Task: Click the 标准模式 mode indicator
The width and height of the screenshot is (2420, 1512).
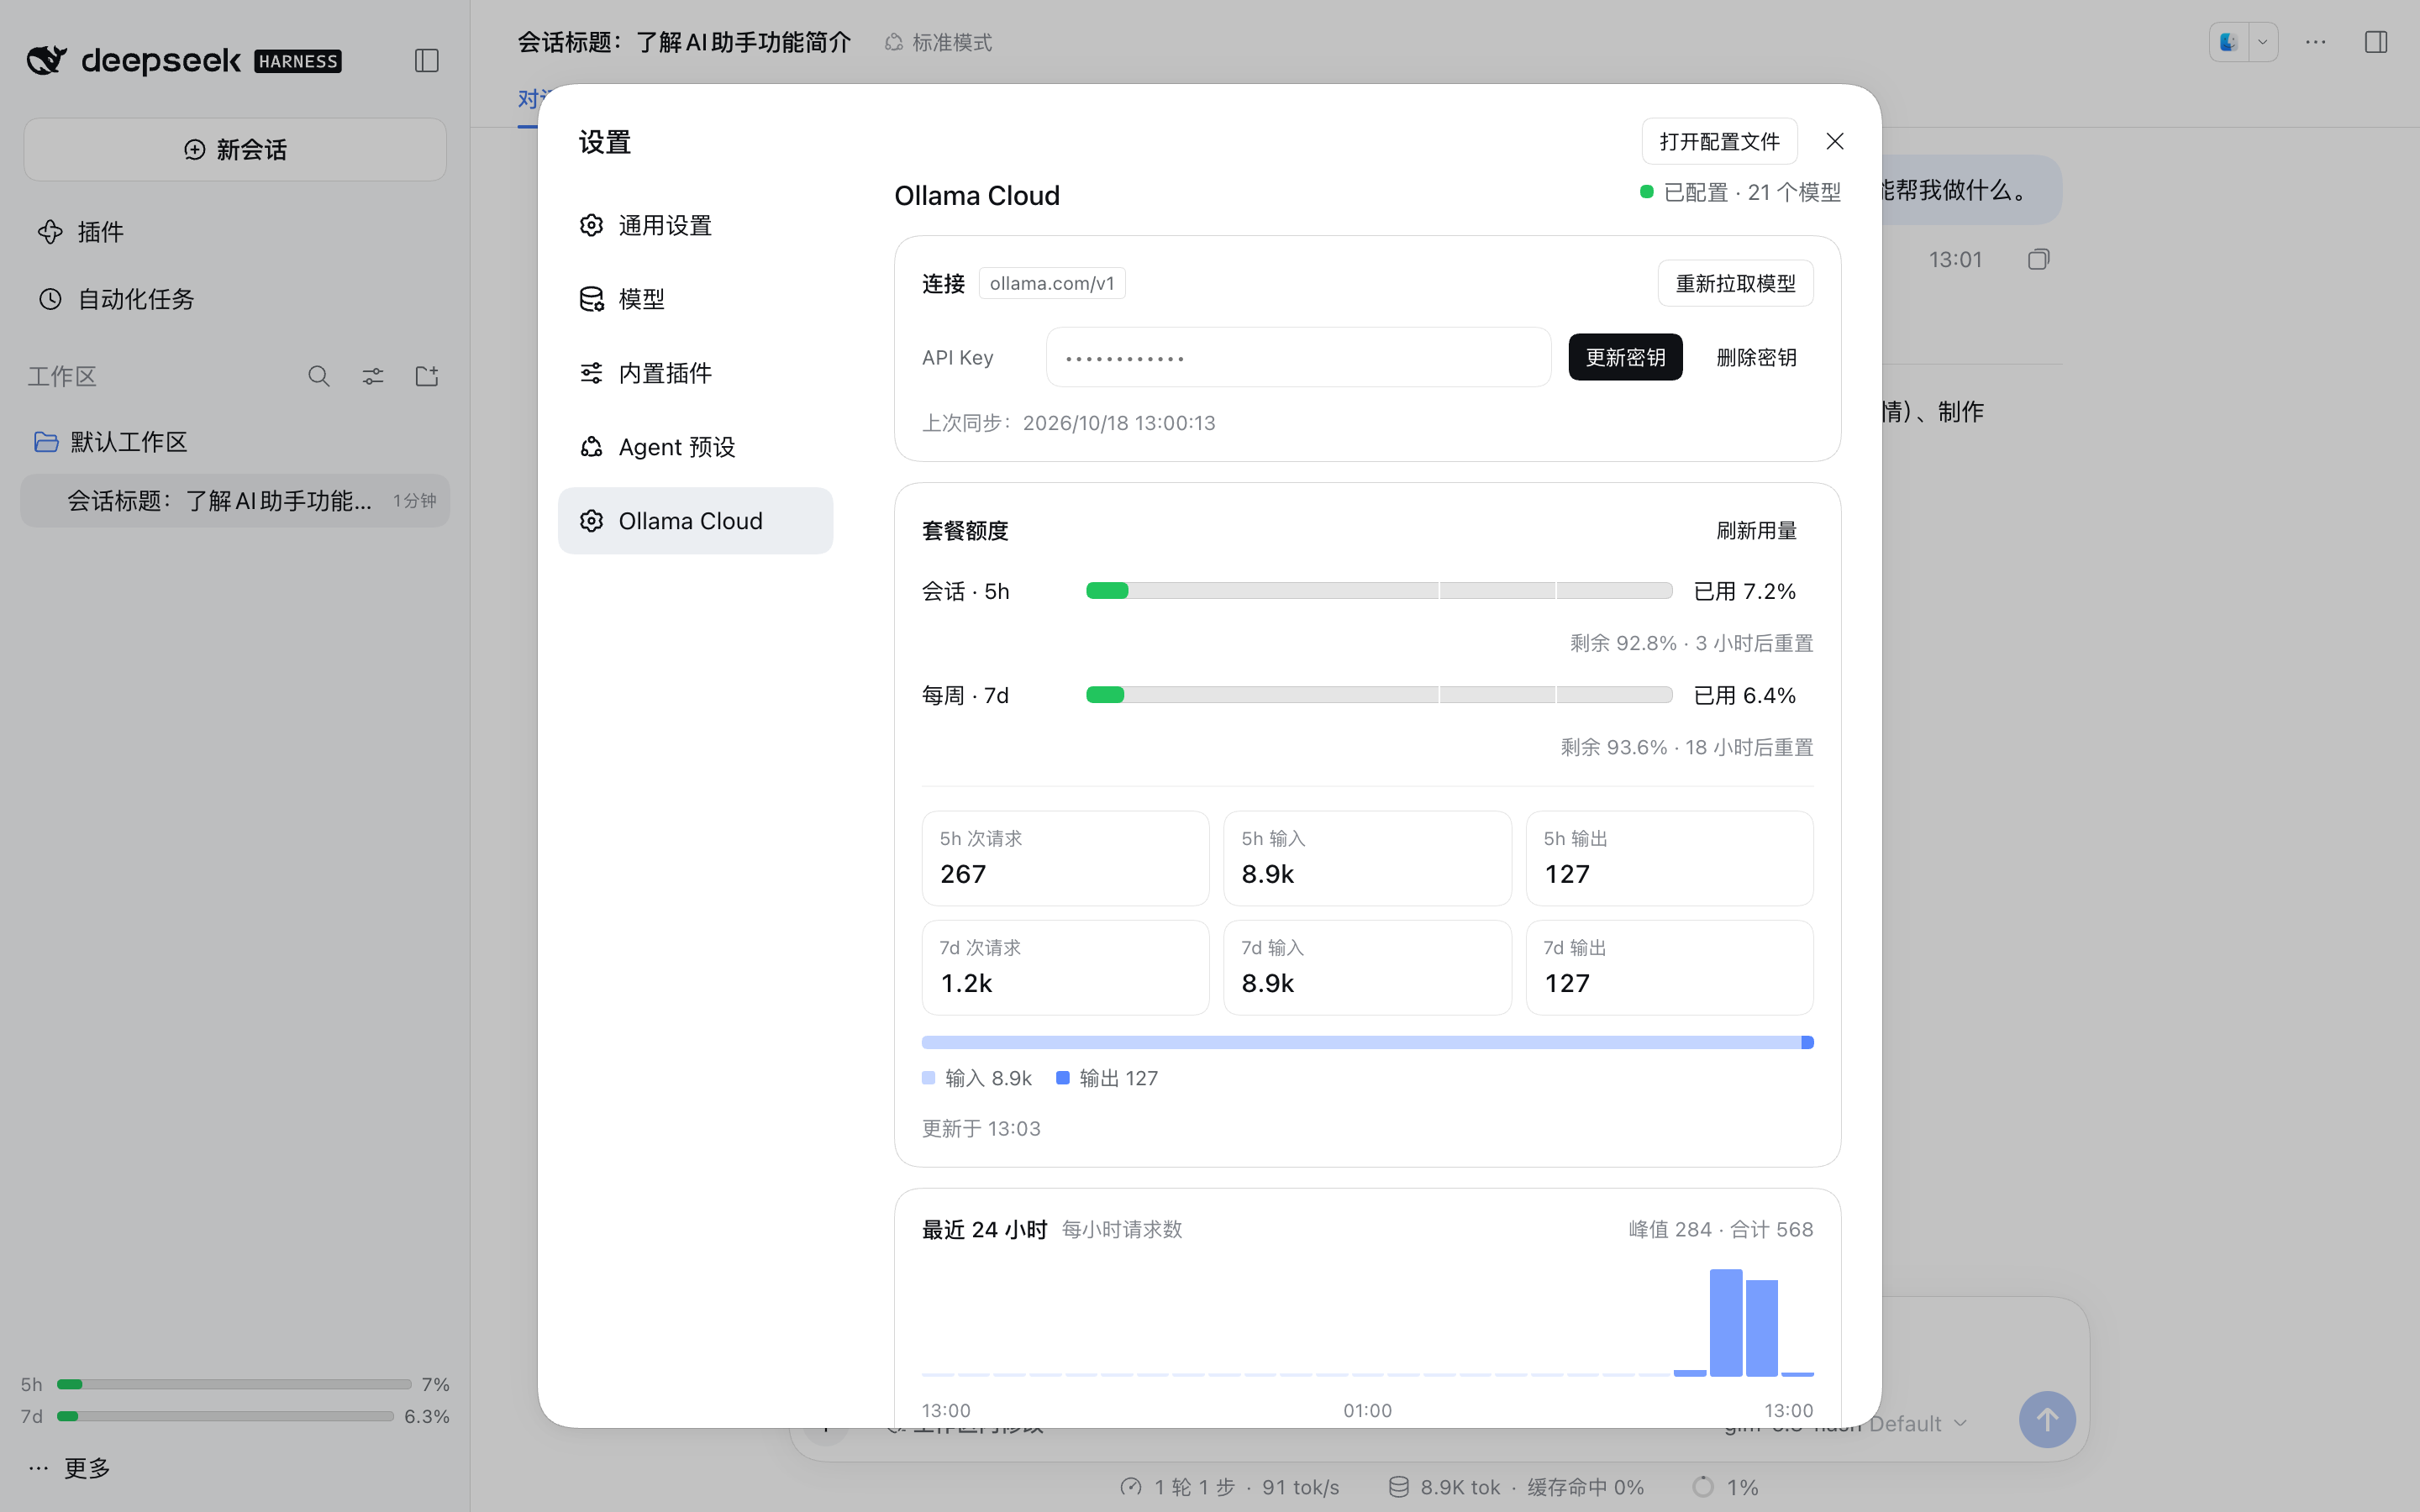Action: pos(938,42)
